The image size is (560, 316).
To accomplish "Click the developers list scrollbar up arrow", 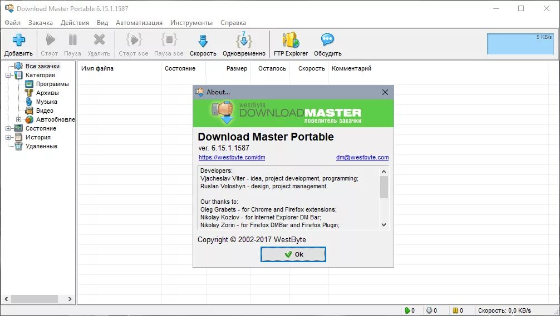I will [x=384, y=172].
